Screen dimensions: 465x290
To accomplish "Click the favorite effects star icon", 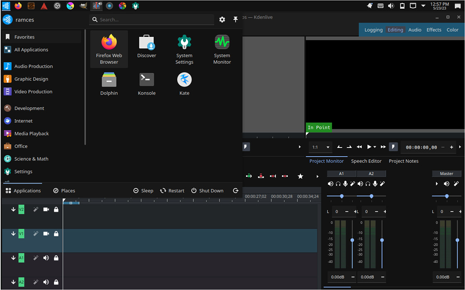I will 300,176.
